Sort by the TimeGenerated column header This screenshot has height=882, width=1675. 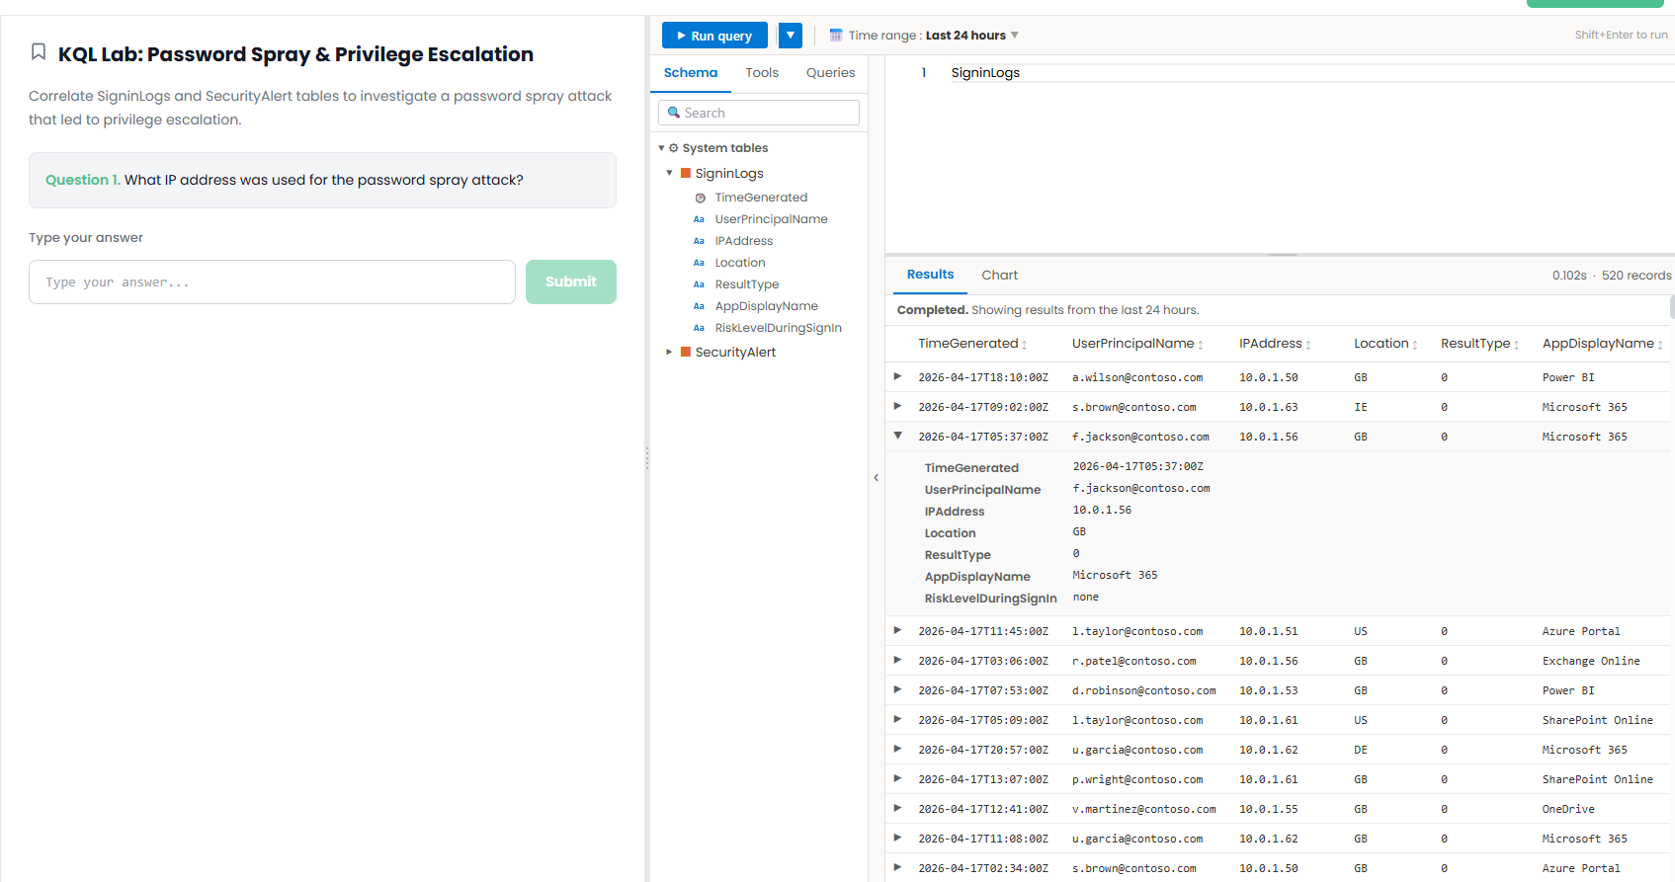972,344
